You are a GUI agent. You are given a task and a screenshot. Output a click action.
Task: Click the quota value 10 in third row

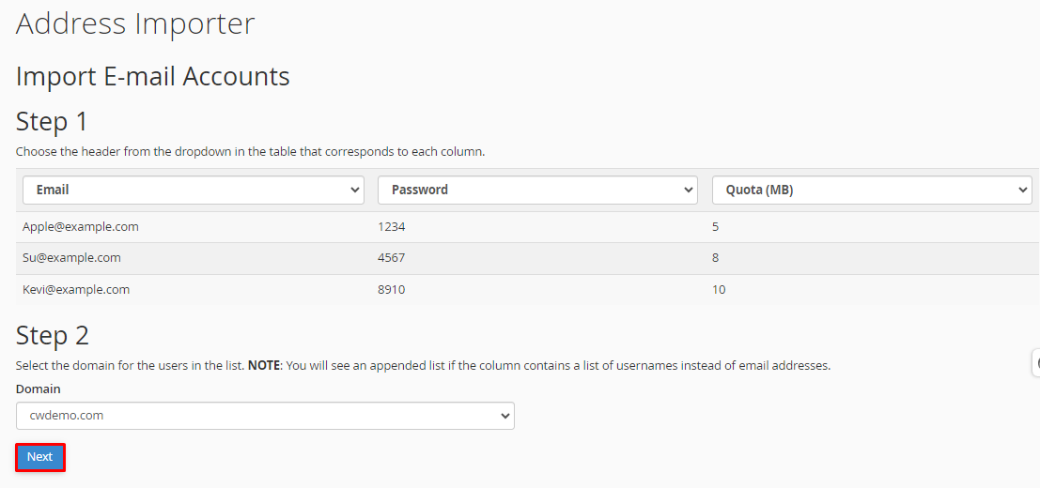tap(719, 289)
